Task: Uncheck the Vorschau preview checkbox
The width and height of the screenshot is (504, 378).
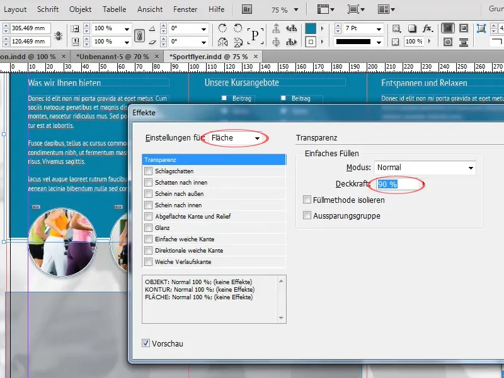Action: click(x=146, y=343)
